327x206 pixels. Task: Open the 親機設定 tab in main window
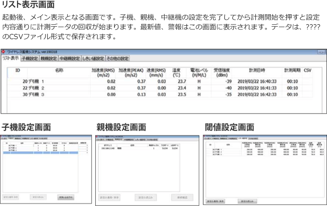click(49, 58)
